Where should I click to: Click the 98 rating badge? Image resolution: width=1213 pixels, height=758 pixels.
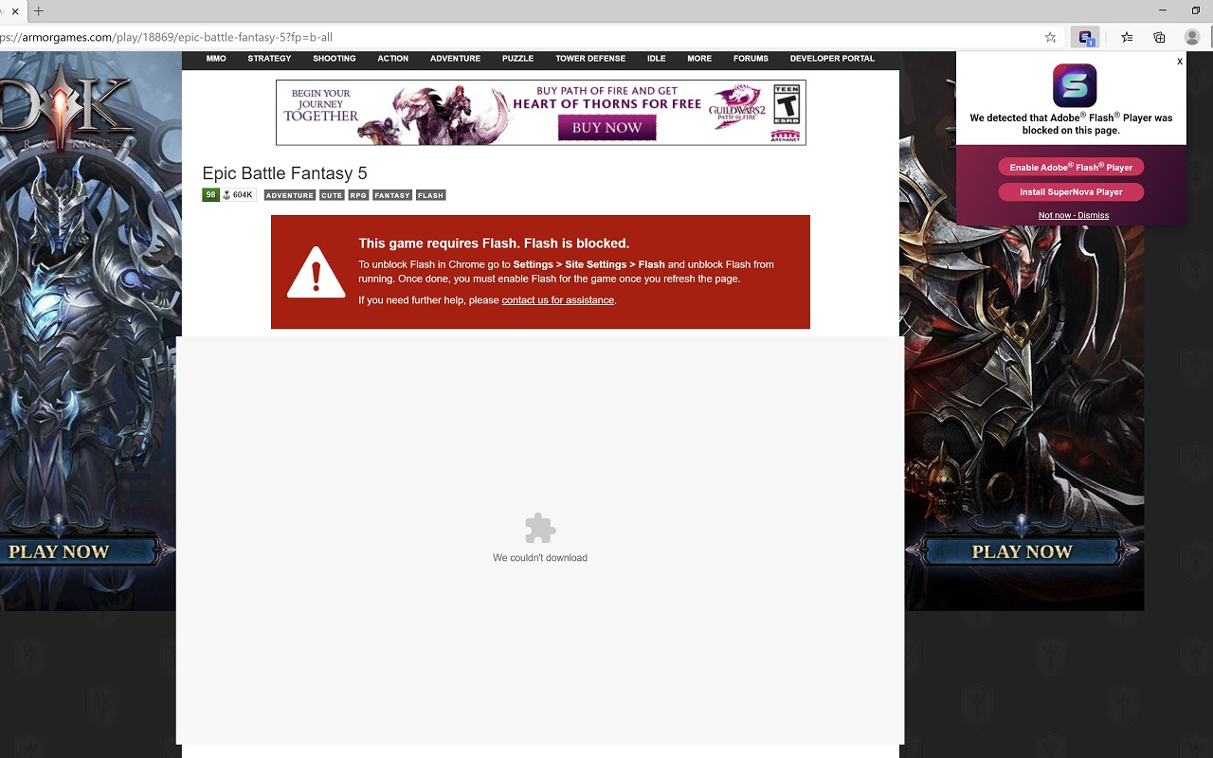(x=210, y=195)
